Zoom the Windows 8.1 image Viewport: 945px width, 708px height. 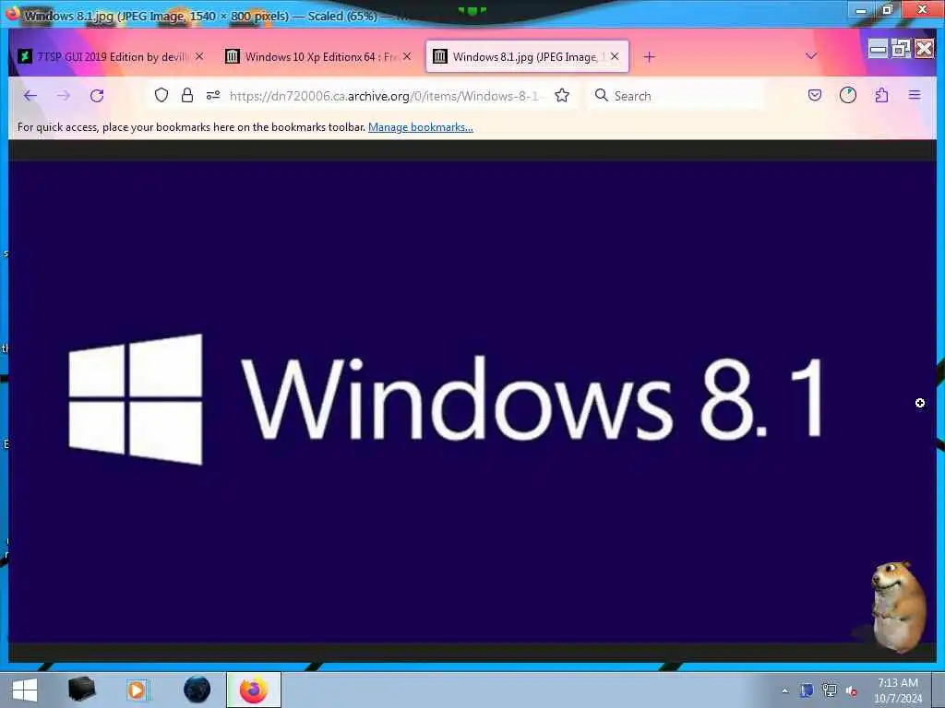472,402
